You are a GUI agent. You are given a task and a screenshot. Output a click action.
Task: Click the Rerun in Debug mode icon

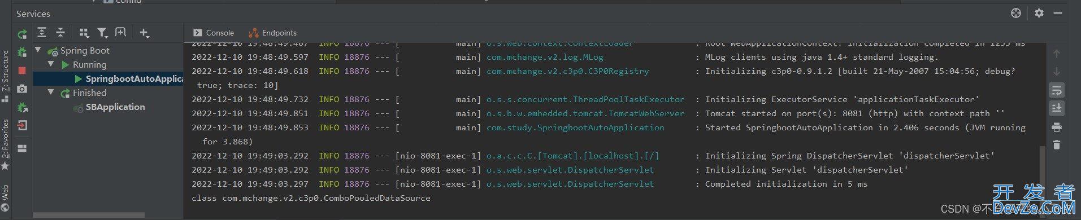click(22, 52)
